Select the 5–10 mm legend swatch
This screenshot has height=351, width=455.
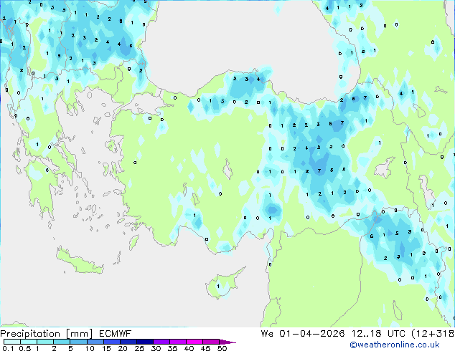point(79,342)
